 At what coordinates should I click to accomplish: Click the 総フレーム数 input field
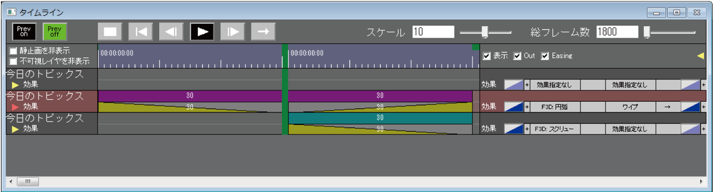pyautogui.click(x=617, y=32)
